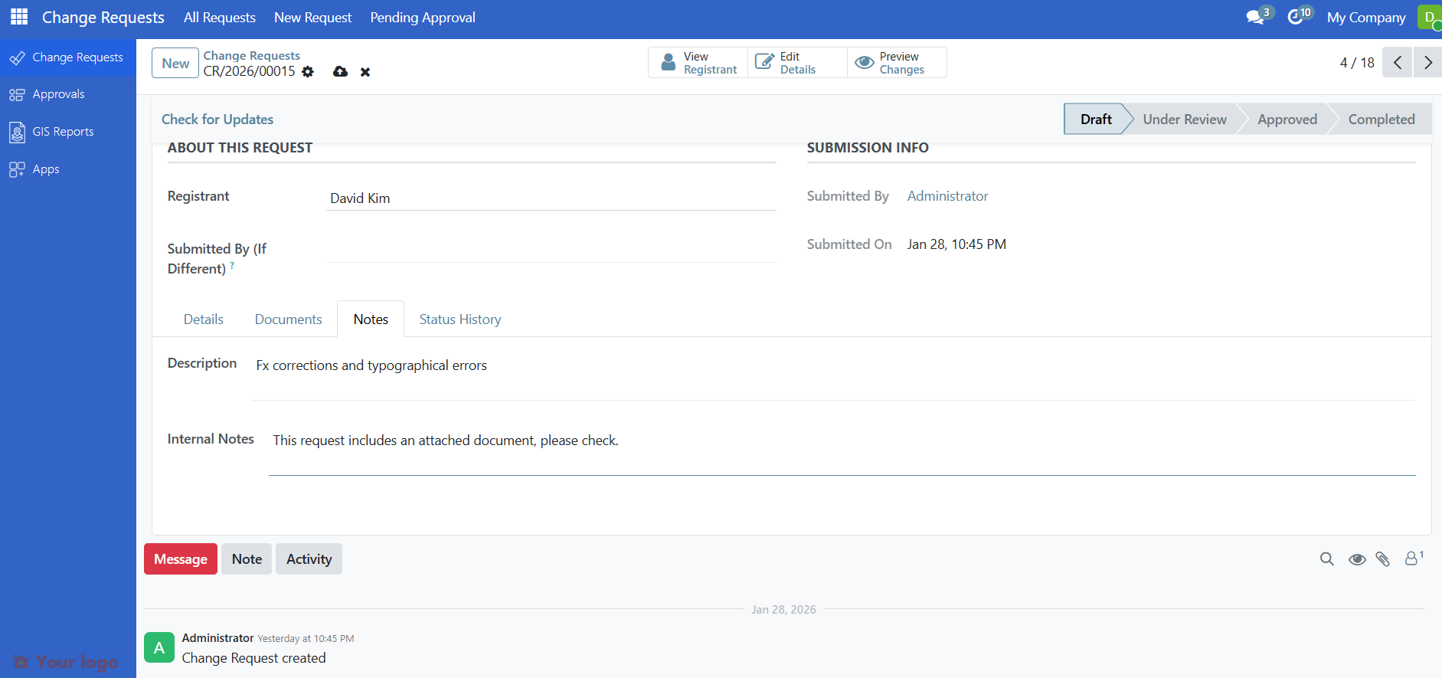This screenshot has width=1442, height=678.
Task: Click the gear actions icon next to CR/2026/00015
Action: coord(308,71)
